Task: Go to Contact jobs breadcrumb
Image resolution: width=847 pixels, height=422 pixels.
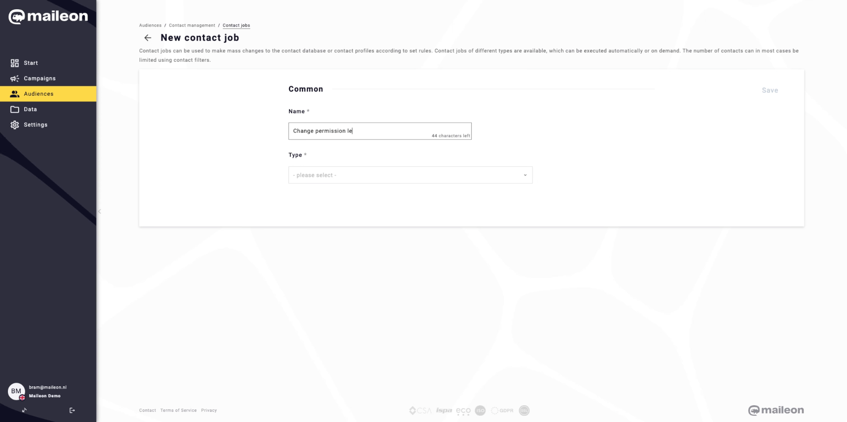Action: click(236, 26)
